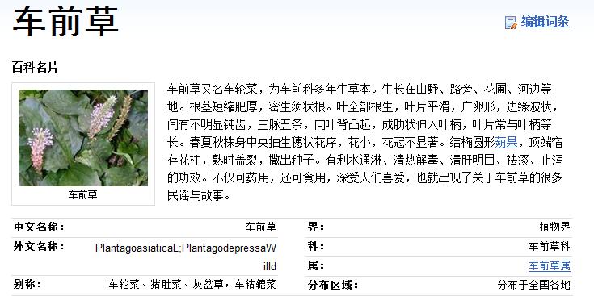Click the 别称 field label
This screenshot has width=594, height=296.
[27, 284]
